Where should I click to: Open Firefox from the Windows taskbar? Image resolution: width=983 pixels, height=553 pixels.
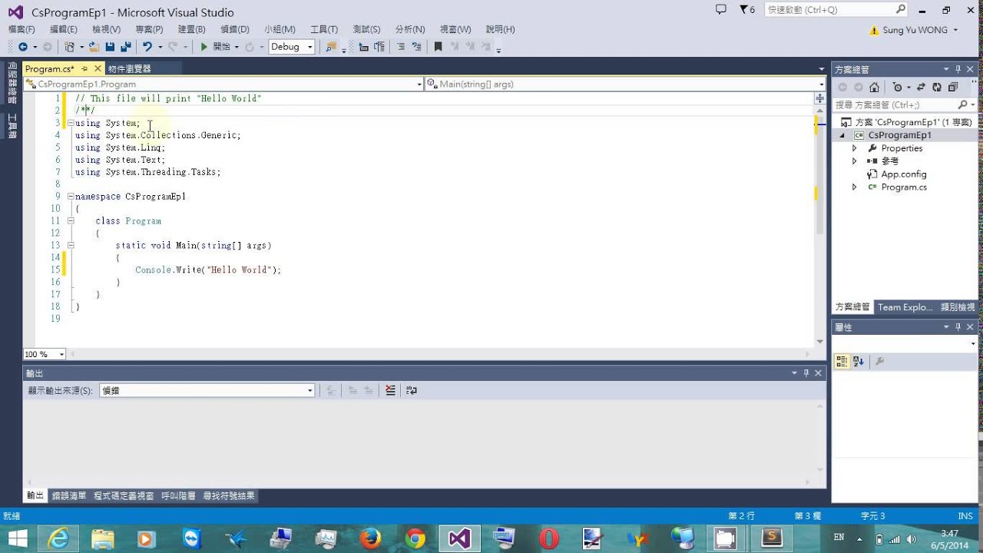tap(370, 538)
